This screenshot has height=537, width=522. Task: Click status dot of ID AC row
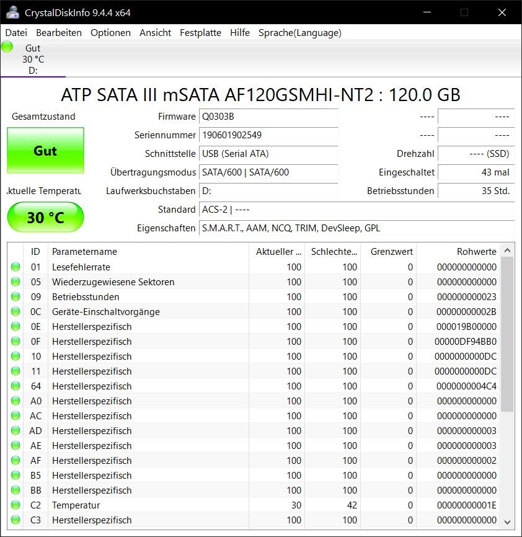tap(15, 415)
